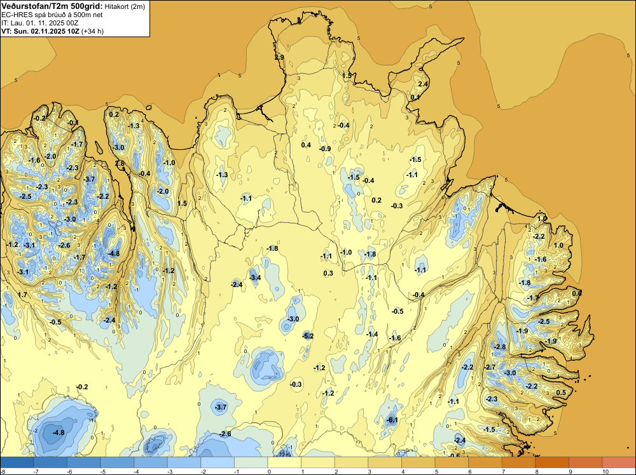This screenshot has height=475, width=636.
Task: Click the '-1.4' temperature value on the map
Action: (372, 334)
